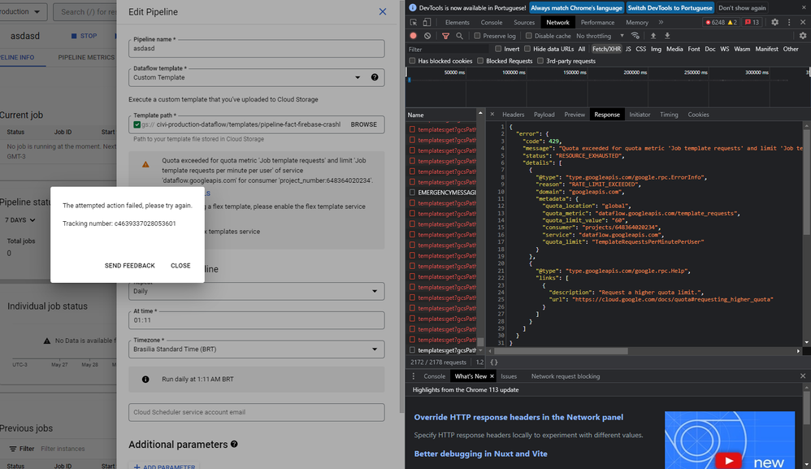
Task: Close the Edit Pipeline panel
Action: click(382, 11)
